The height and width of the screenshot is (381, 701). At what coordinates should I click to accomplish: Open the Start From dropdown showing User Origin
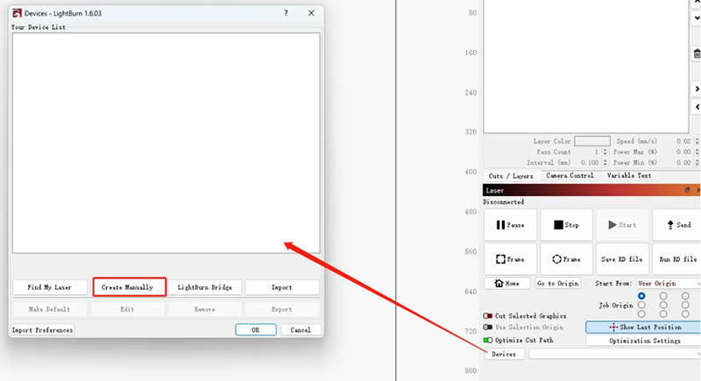pyautogui.click(x=669, y=283)
